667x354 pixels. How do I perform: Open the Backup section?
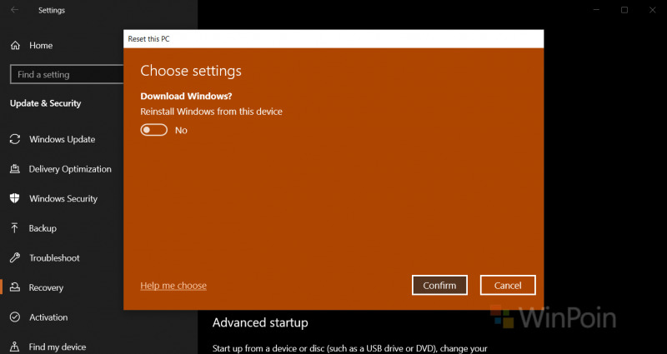[43, 228]
